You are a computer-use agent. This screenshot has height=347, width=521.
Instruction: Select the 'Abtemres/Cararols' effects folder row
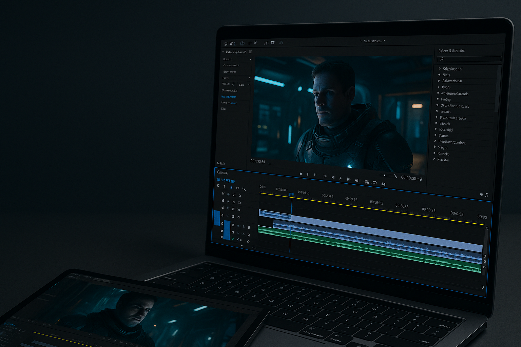[464, 94]
